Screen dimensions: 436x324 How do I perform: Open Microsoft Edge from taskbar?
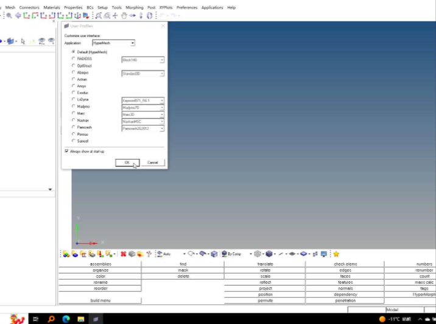click(66, 319)
